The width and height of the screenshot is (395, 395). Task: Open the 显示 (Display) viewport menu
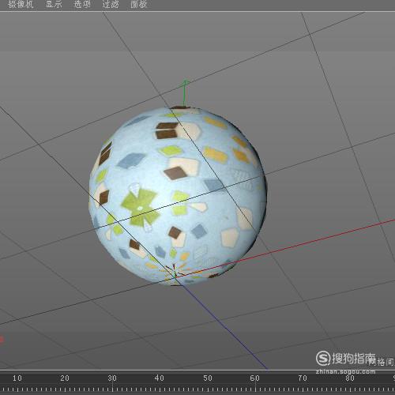pos(54,4)
